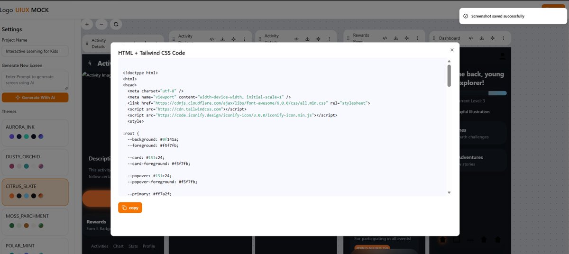This screenshot has height=254, width=569.
Task: Click the font-awesome link href code line
Action: pyautogui.click(x=248, y=103)
